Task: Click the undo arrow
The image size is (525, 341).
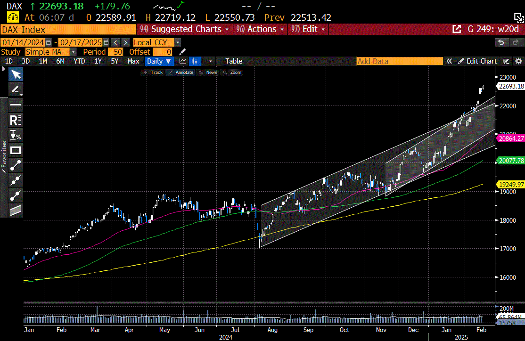Action: [501, 42]
